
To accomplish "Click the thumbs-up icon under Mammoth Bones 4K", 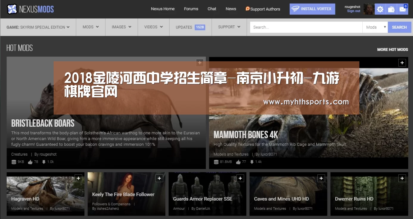I will 238,162.
